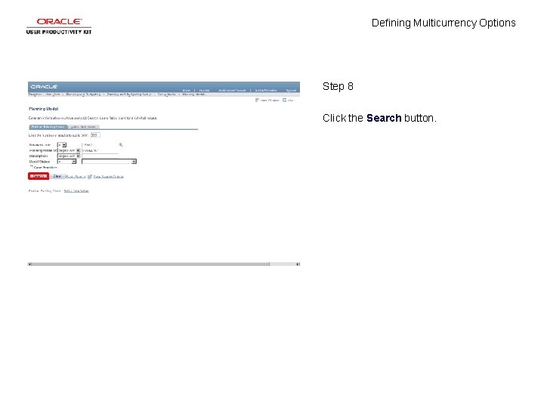This screenshot has width=544, height=408.
Task: Open the Basic Search link
Action: point(76,177)
